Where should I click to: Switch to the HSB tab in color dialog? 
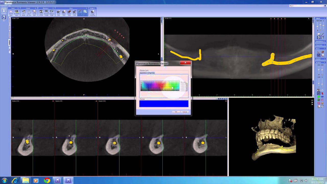pyautogui.click(x=149, y=73)
